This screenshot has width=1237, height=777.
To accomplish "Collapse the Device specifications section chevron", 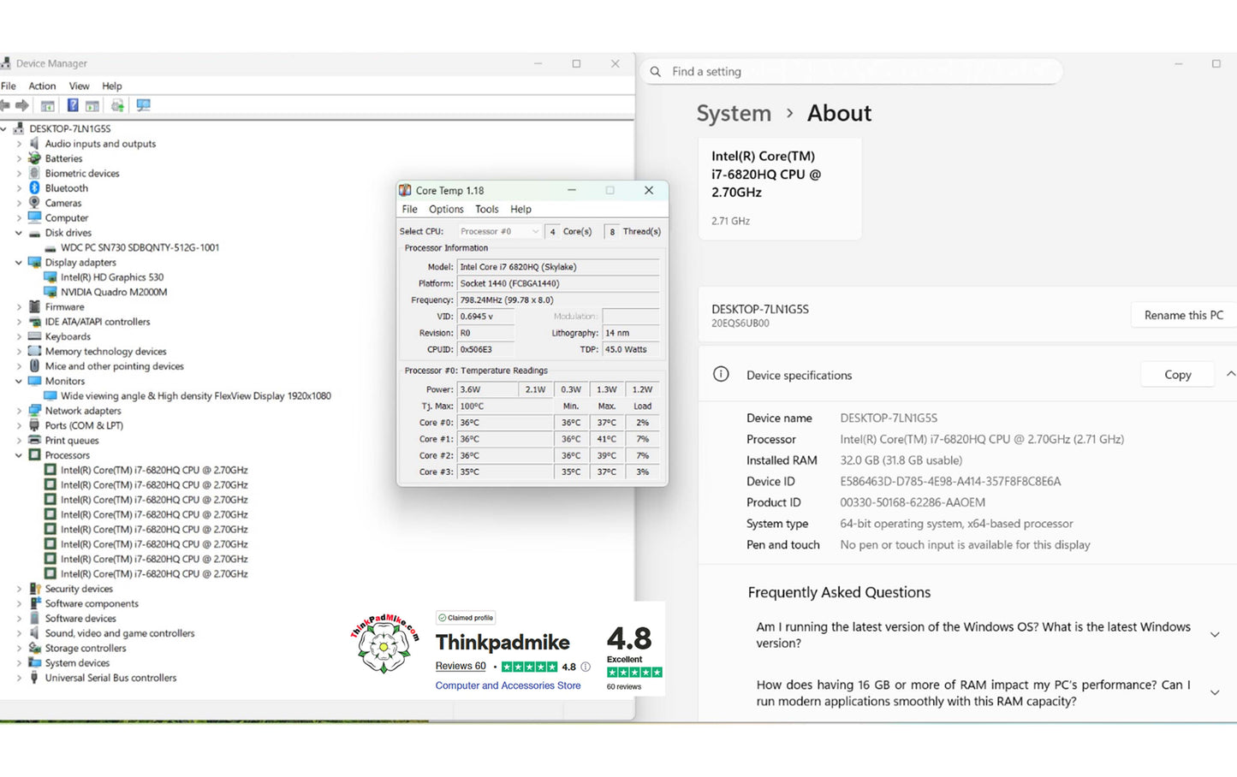I will click(x=1230, y=375).
